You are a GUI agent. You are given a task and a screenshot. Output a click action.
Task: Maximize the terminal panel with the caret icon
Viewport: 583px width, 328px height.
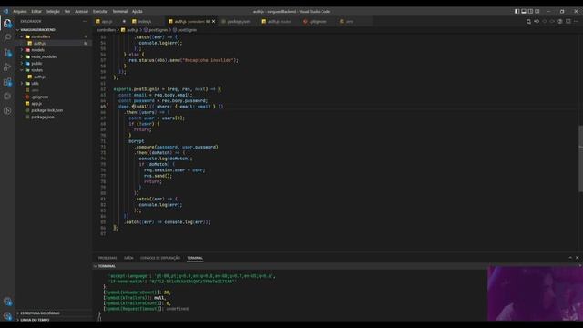click(x=570, y=258)
